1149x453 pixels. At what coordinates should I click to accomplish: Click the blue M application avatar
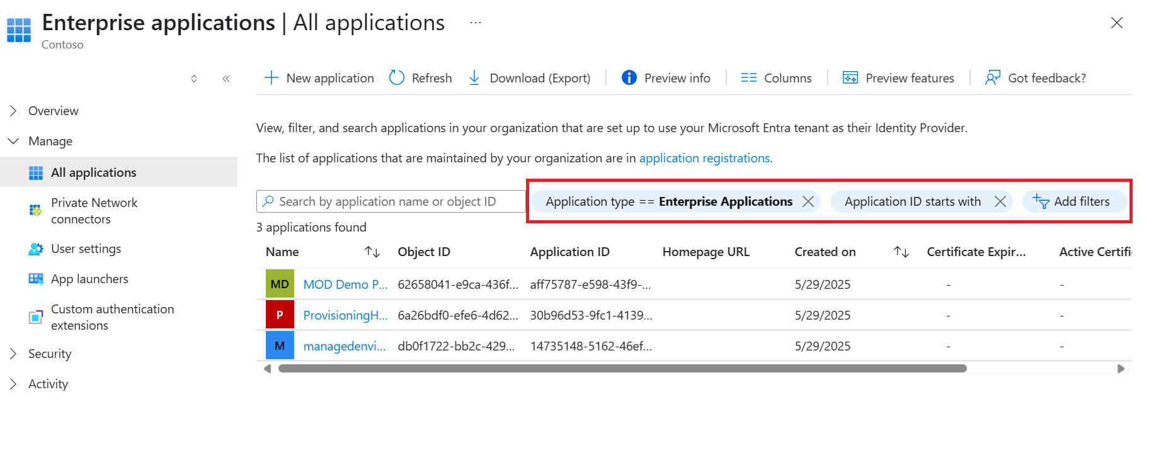point(280,346)
